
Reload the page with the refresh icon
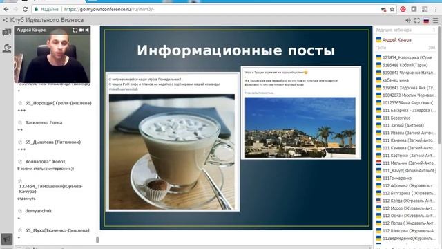point(25,9)
